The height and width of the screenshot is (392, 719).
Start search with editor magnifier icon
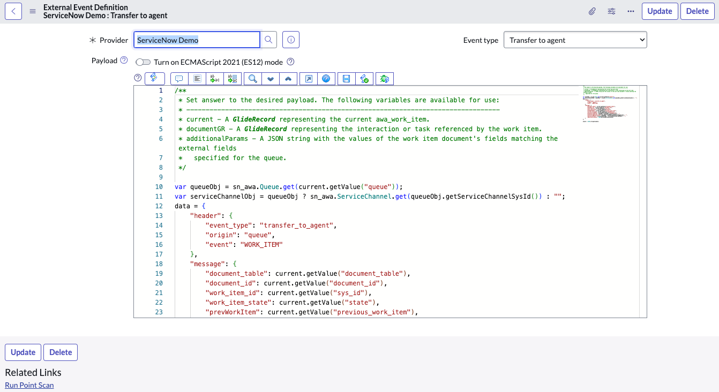(x=253, y=79)
